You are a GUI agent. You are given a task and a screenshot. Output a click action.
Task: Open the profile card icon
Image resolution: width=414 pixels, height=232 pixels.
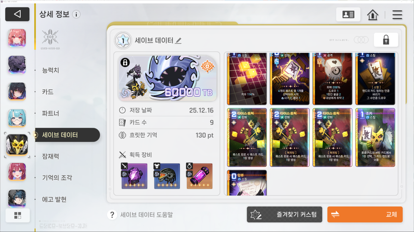coord(348,15)
